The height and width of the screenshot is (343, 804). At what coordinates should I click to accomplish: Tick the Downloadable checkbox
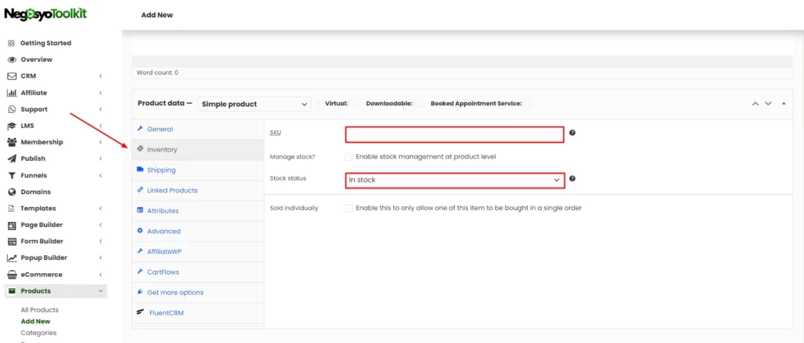(418, 103)
